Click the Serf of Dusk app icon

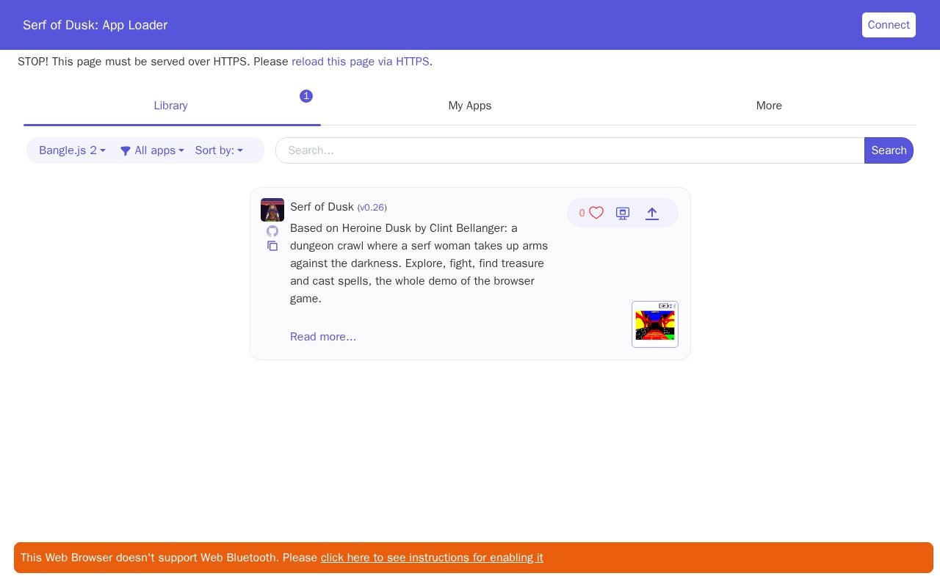click(x=272, y=210)
